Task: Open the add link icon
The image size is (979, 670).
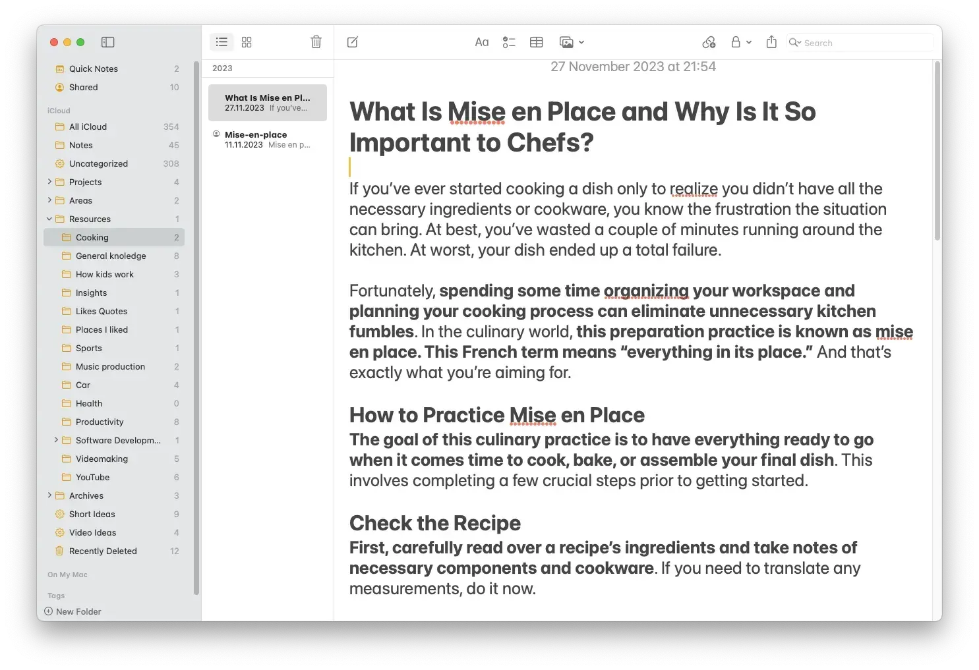Action: [x=709, y=42]
